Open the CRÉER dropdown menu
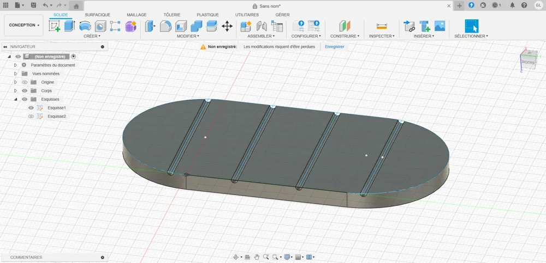Viewport: 546px width, 263px height. coord(92,36)
